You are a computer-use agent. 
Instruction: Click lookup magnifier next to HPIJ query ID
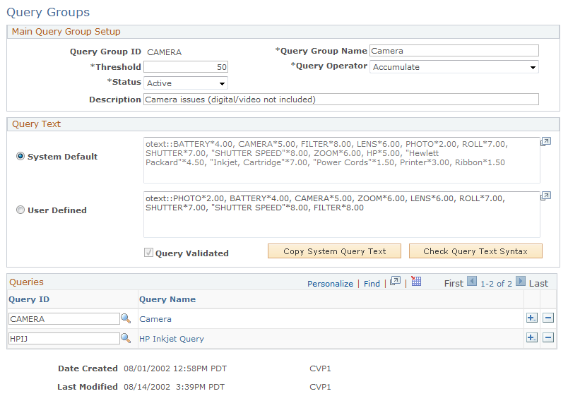click(126, 338)
